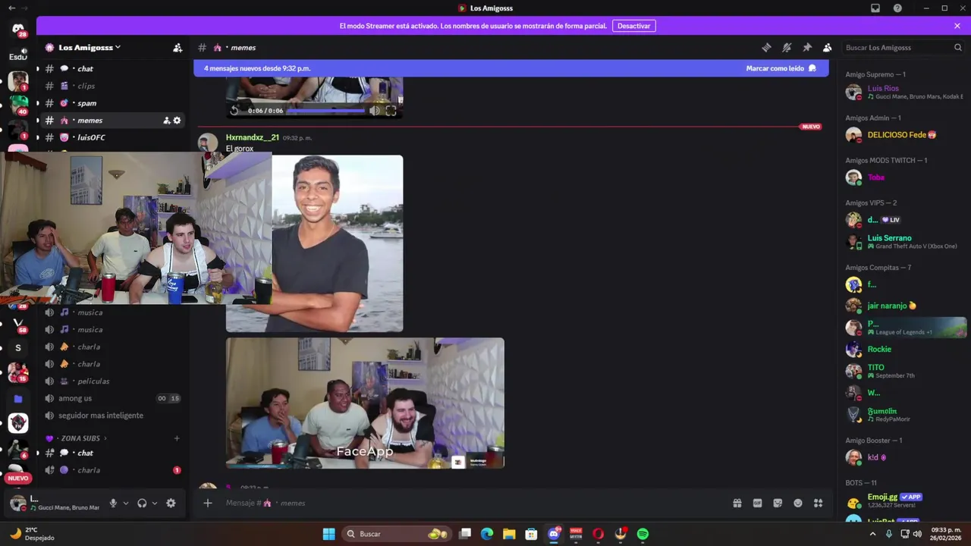This screenshot has width=971, height=546.
Task: Open the GIF picker icon
Action: tap(757, 503)
